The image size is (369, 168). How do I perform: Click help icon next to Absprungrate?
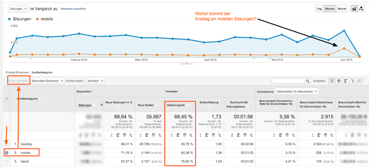pos(187,105)
